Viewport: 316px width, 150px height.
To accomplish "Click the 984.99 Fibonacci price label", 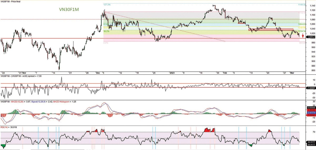I will pos(302,43).
